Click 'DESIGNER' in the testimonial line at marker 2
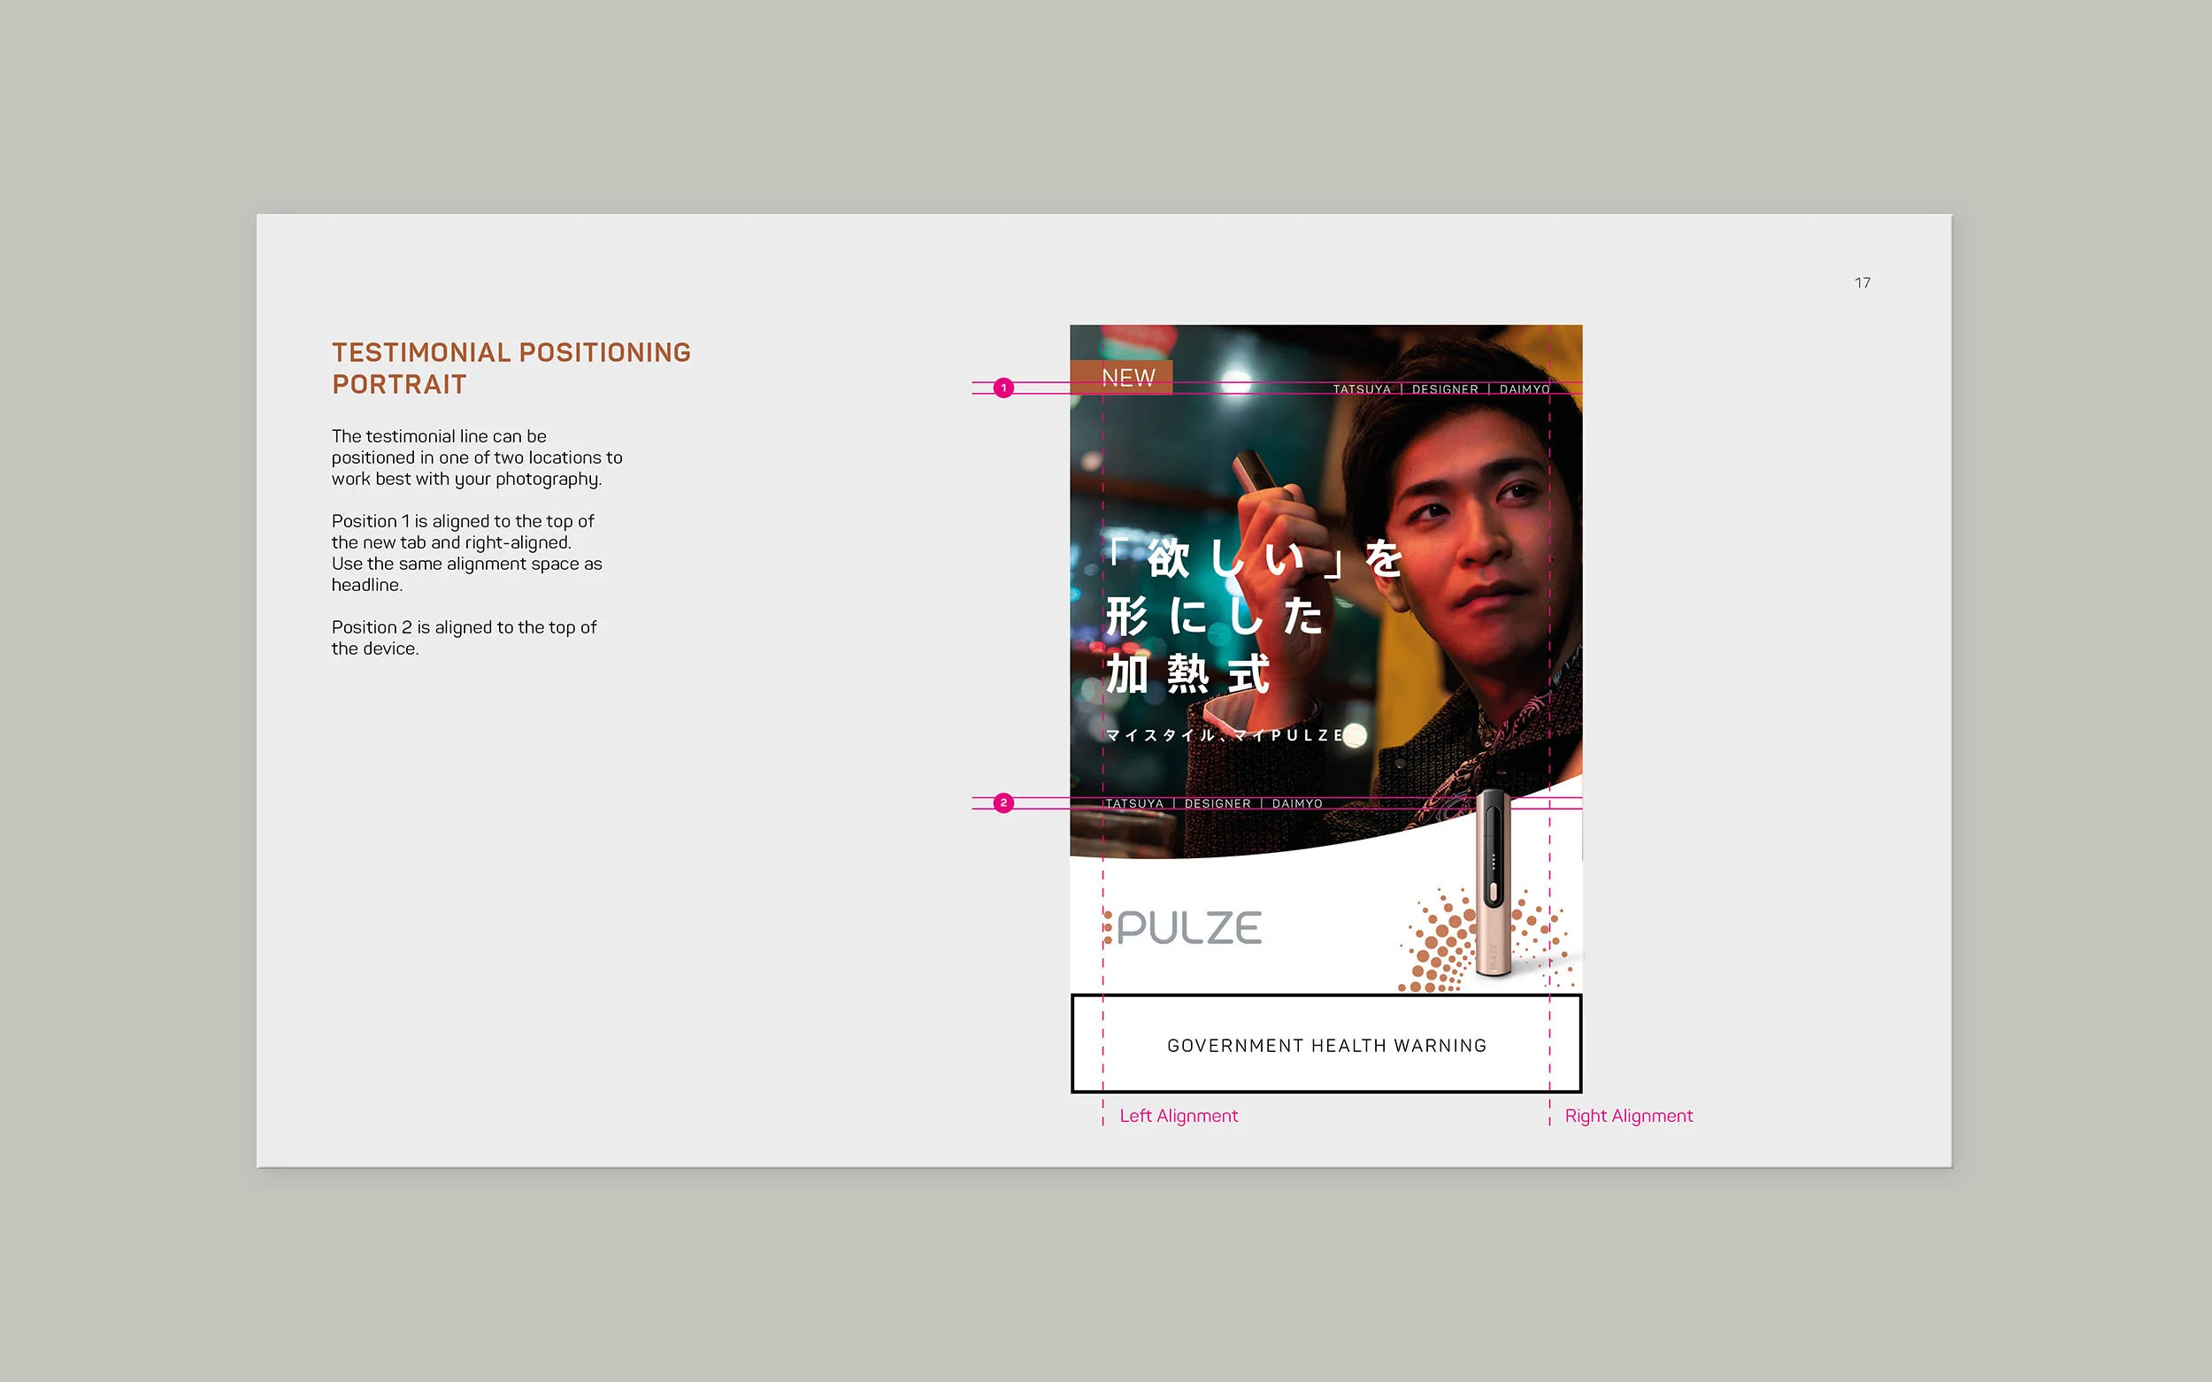This screenshot has width=2212, height=1382. click(1217, 803)
